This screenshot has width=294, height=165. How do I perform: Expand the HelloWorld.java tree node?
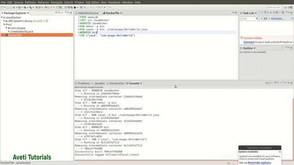pyautogui.click(x=9, y=32)
